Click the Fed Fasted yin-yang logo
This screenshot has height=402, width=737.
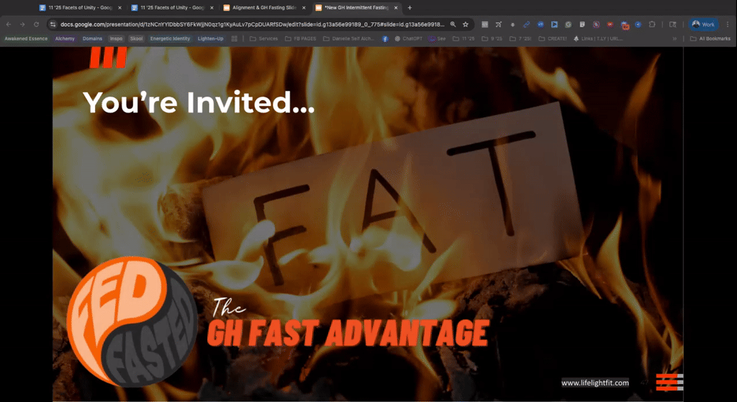pos(132,321)
